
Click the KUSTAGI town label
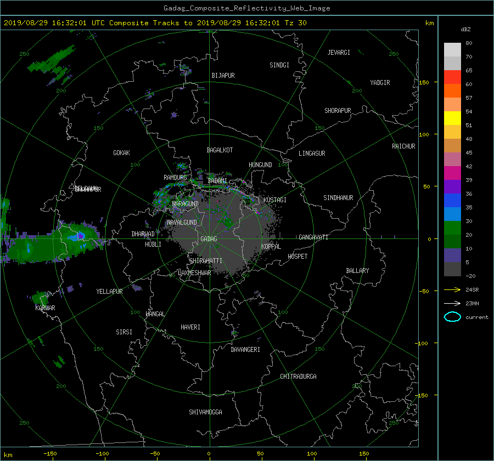pos(275,200)
